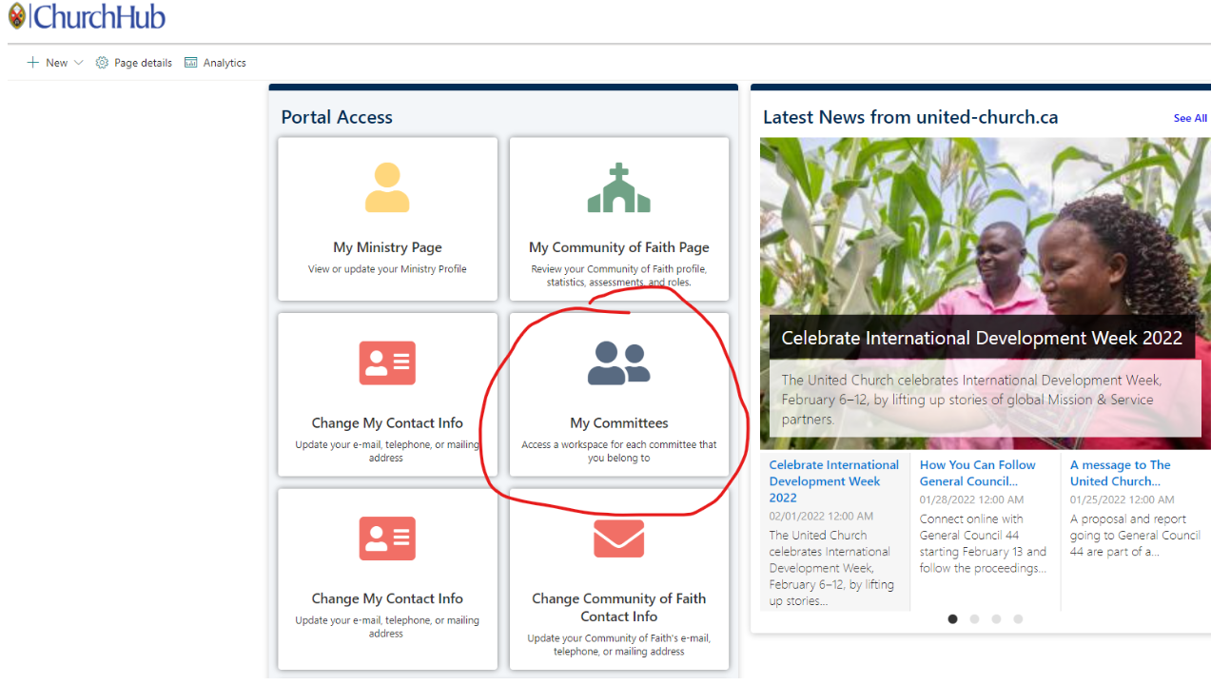Click contact card icon beside My Committees tile

(387, 362)
